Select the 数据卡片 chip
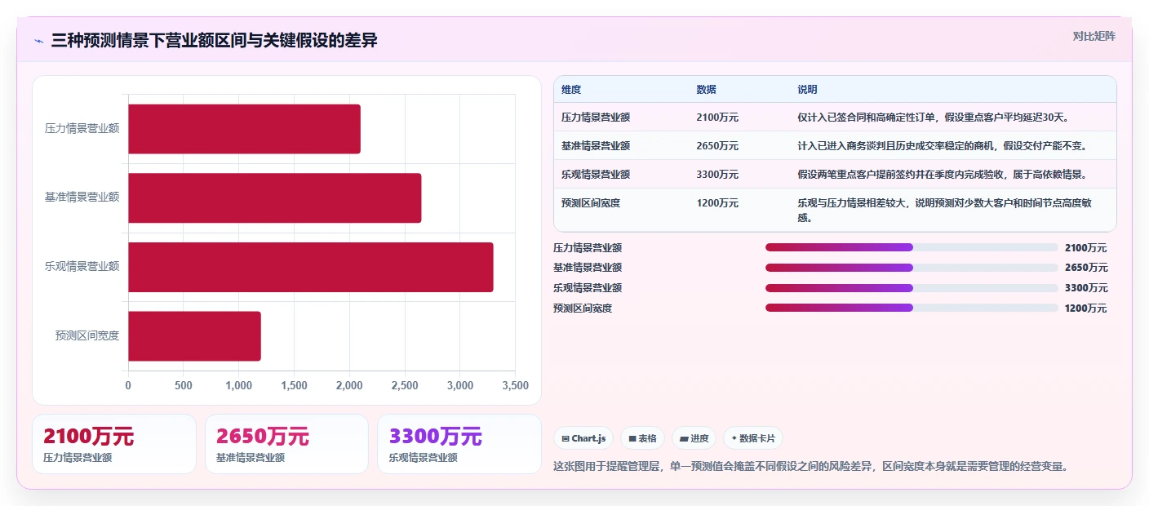Viewport: 1149px width, 506px height. coord(752,438)
